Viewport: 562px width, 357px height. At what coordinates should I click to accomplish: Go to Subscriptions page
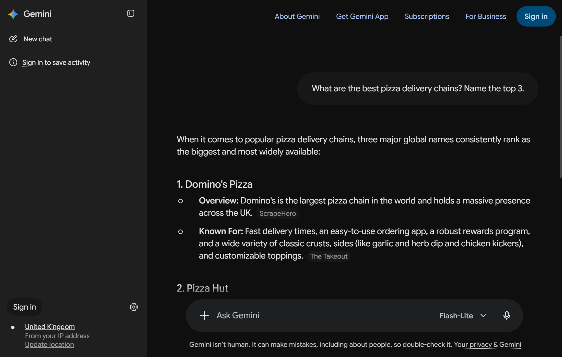click(427, 16)
